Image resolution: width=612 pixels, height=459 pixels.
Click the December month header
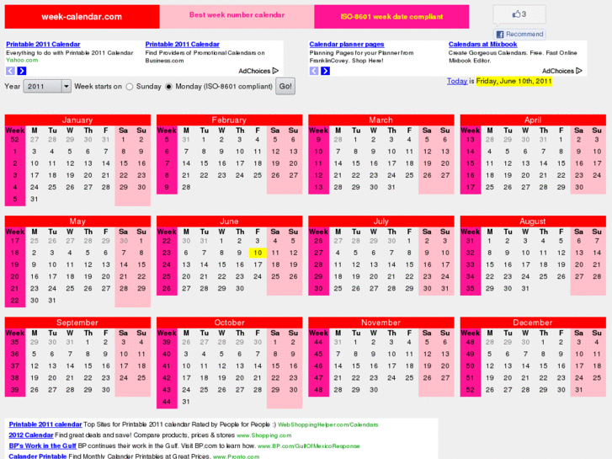(x=533, y=323)
